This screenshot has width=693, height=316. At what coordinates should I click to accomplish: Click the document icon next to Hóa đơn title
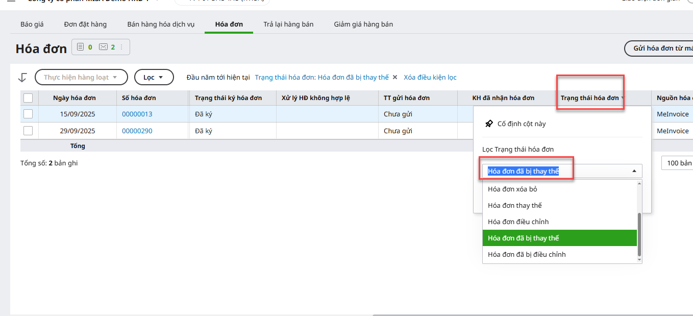point(80,47)
